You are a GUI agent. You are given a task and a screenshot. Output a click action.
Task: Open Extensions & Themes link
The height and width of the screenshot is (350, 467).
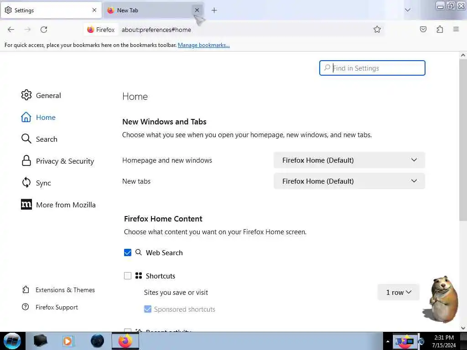[x=58, y=290]
